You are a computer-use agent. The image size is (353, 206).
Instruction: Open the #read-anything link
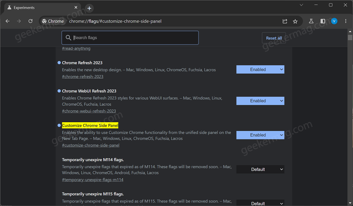pos(76,48)
